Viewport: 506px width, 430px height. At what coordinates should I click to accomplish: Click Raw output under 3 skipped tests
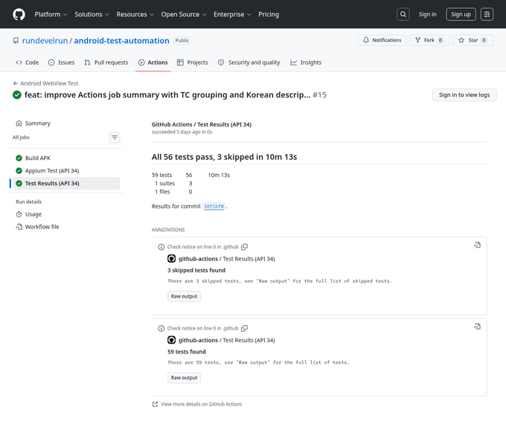(x=184, y=296)
